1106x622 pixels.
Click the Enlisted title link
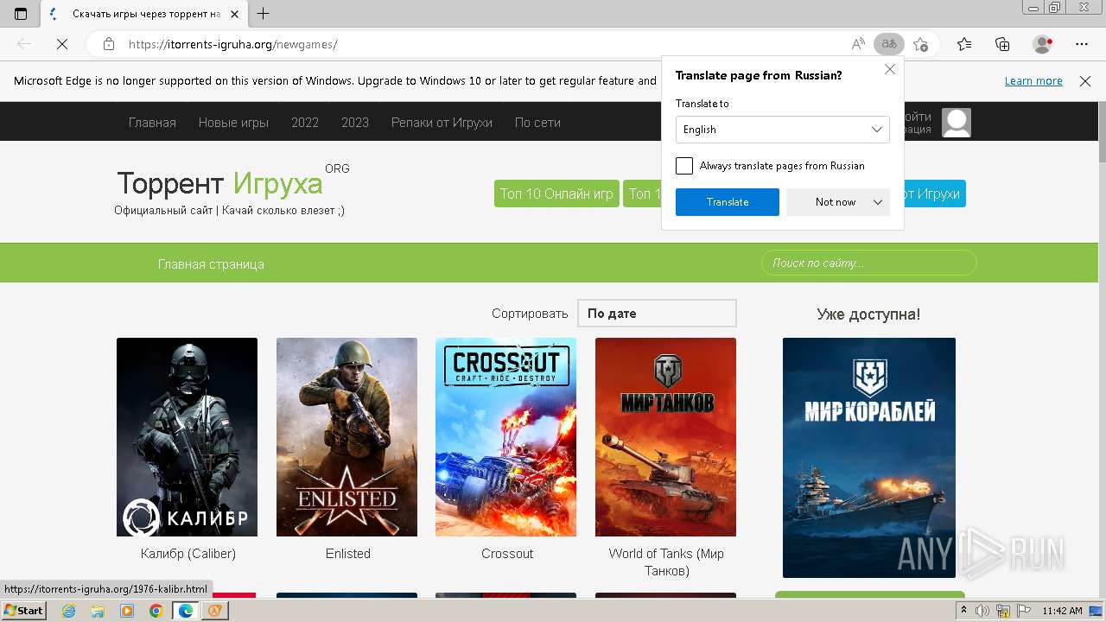[348, 554]
